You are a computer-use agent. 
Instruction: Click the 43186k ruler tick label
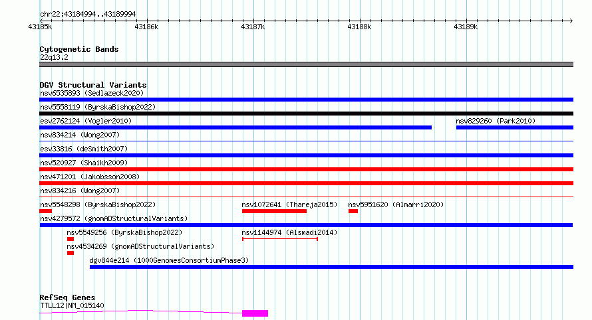click(x=146, y=27)
